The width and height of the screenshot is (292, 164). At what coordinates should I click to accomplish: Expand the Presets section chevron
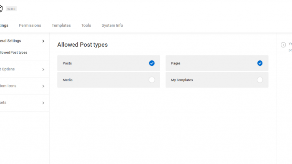(43, 103)
